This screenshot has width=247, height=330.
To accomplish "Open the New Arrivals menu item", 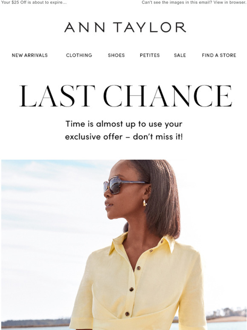I will [x=30, y=55].
